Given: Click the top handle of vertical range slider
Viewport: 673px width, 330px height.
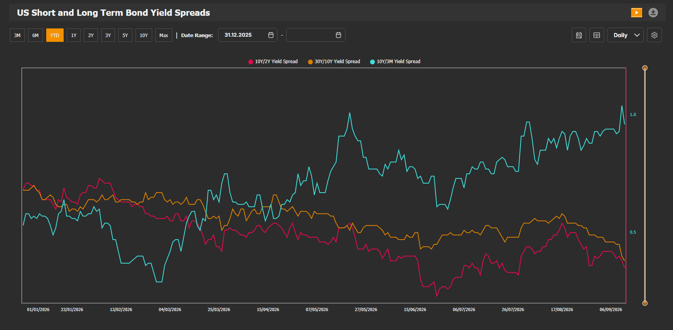Looking at the screenshot, I should [x=645, y=68].
